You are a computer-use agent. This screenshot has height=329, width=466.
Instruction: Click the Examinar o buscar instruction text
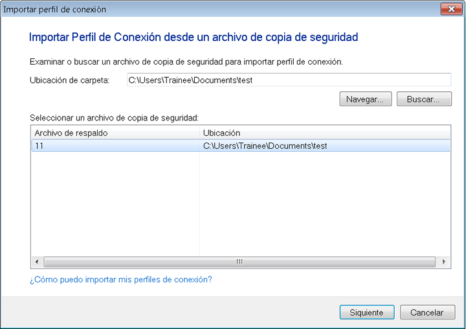(x=186, y=62)
